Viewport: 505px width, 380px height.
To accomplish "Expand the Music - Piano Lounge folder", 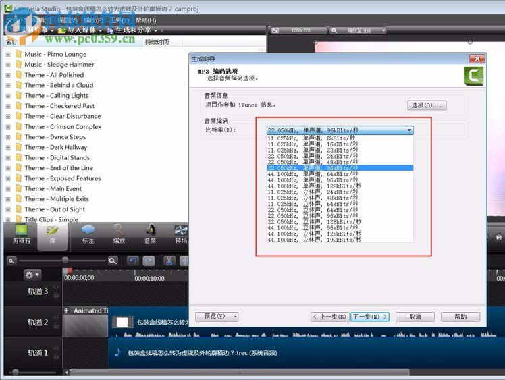I will tap(8, 55).
